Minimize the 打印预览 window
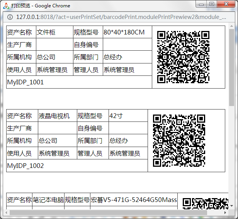 pos(201,4)
